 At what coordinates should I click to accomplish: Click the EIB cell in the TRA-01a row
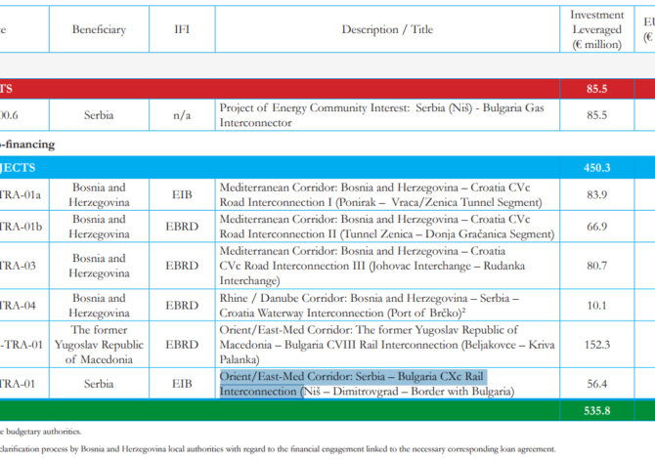click(182, 194)
